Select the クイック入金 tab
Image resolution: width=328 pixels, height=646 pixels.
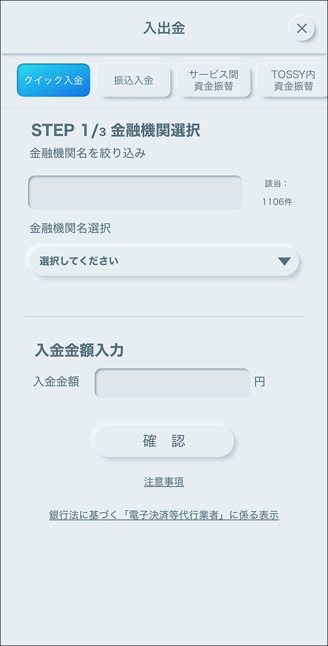53,80
